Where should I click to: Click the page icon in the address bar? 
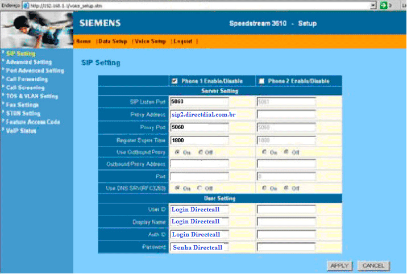click(26, 6)
